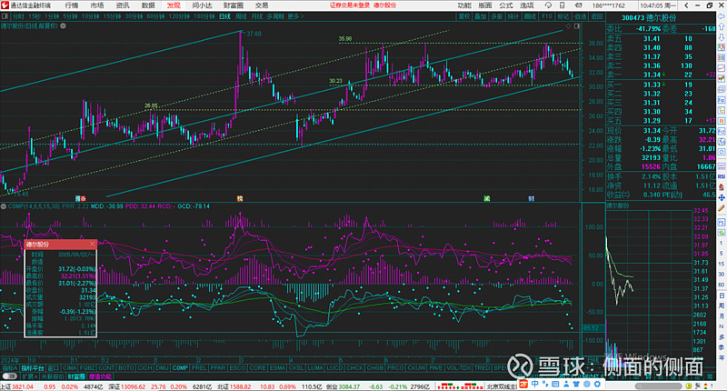
Task: Close the 德尔股份 data popup
Action: (93, 244)
